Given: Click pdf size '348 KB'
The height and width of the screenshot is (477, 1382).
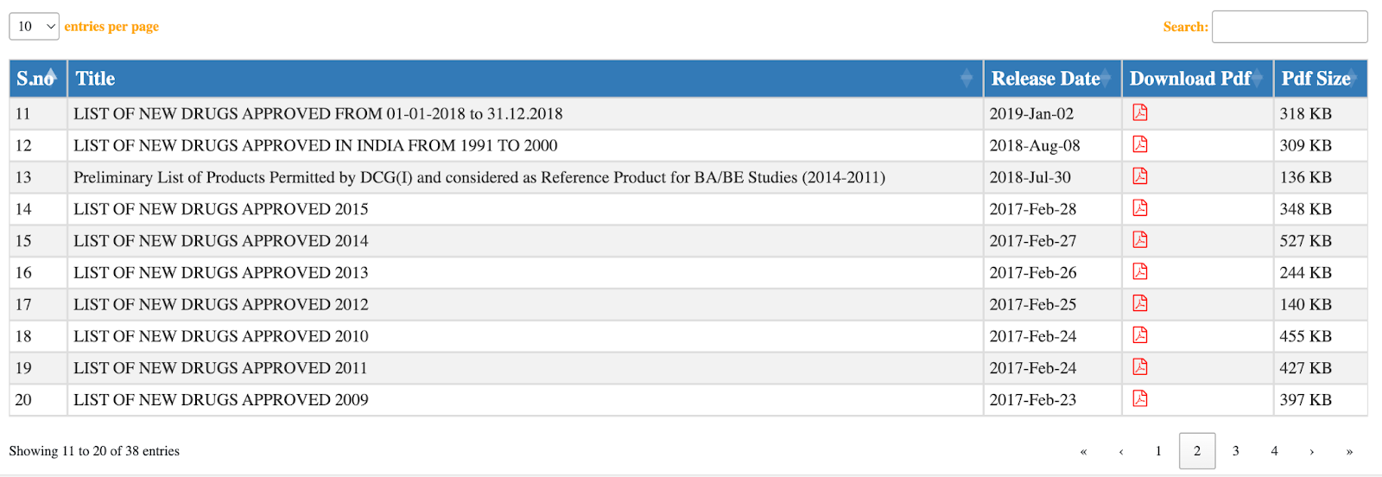Looking at the screenshot, I should (x=1306, y=209).
